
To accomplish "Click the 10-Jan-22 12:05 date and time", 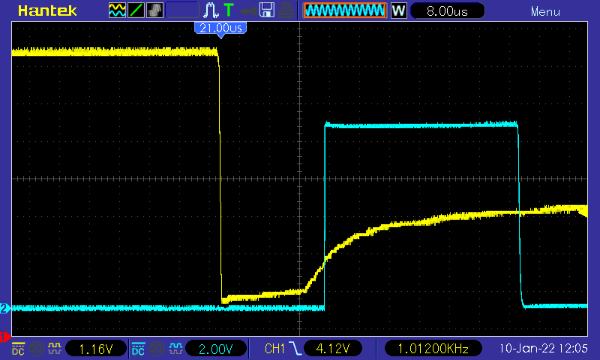I will pos(543,349).
